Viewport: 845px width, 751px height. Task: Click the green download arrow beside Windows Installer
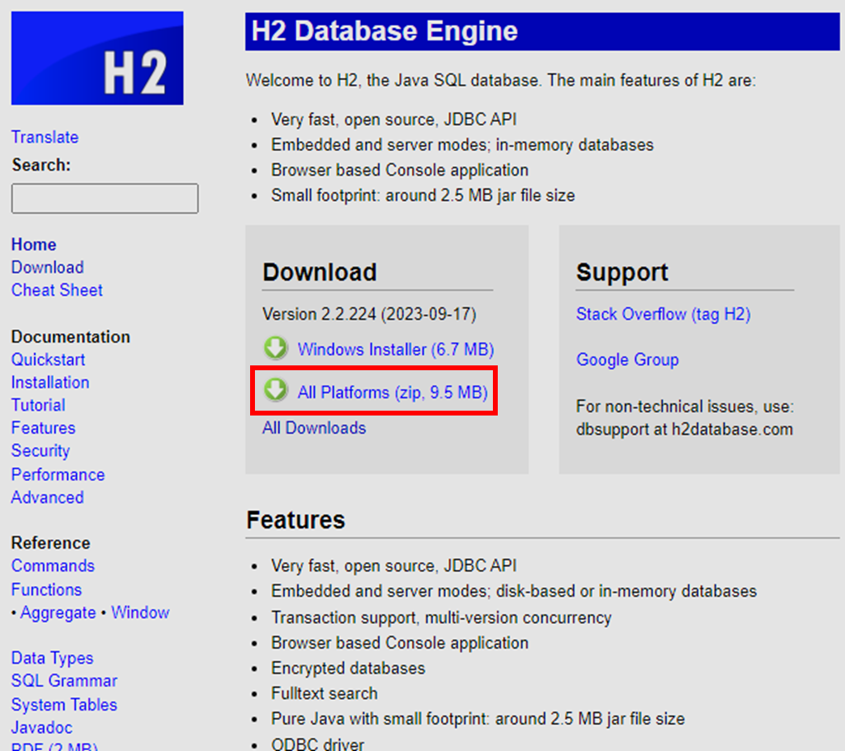[x=275, y=348]
